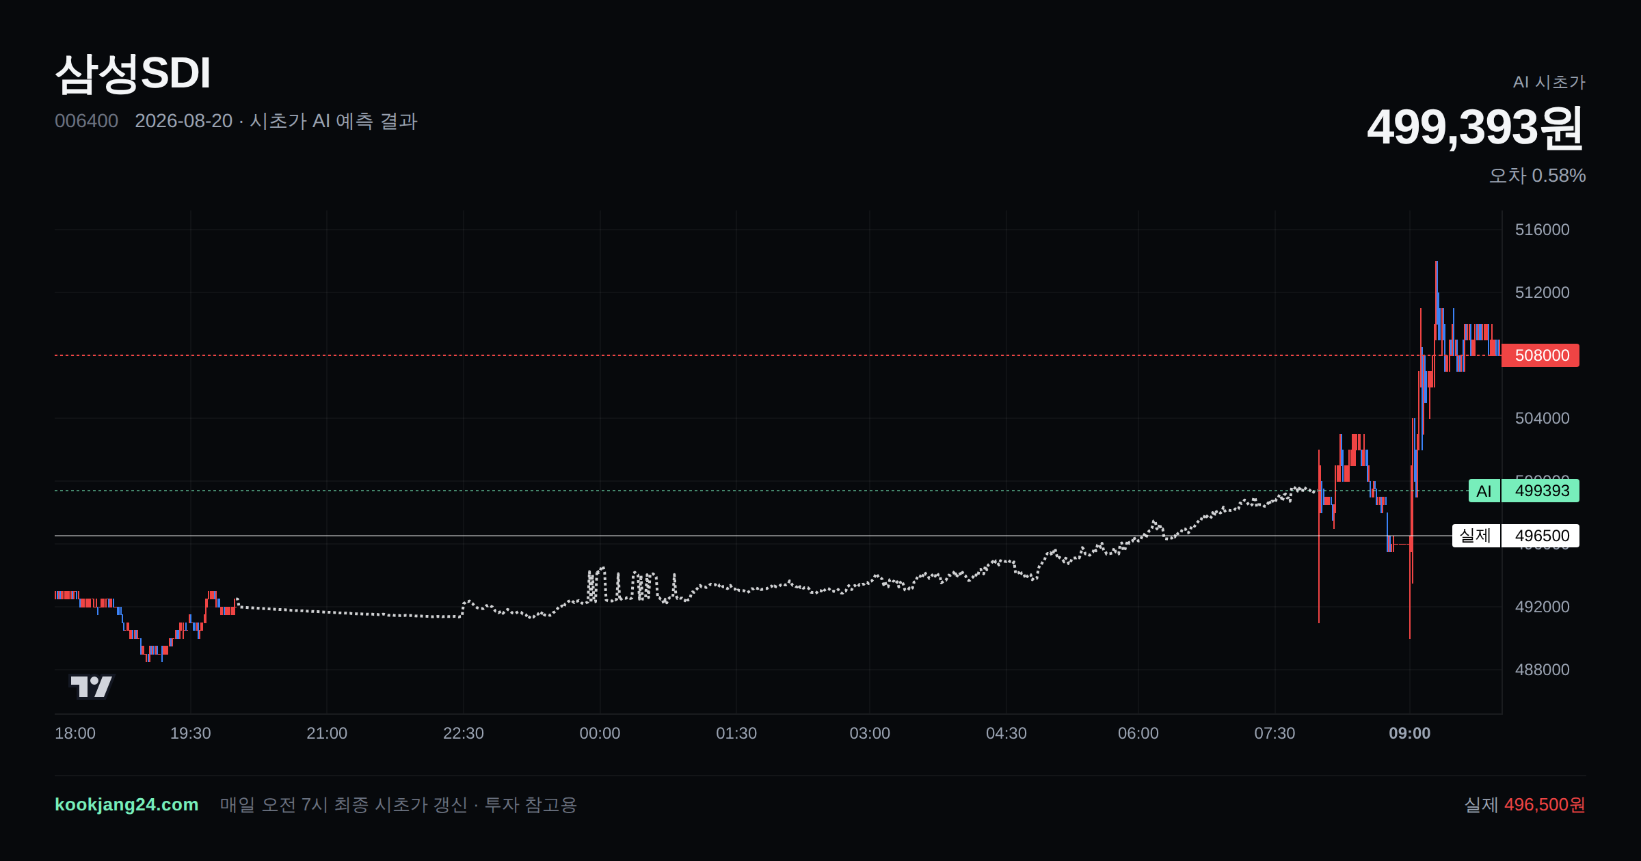Click the 07:30 time axis label
Image resolution: width=1641 pixels, height=861 pixels.
[x=1275, y=733]
